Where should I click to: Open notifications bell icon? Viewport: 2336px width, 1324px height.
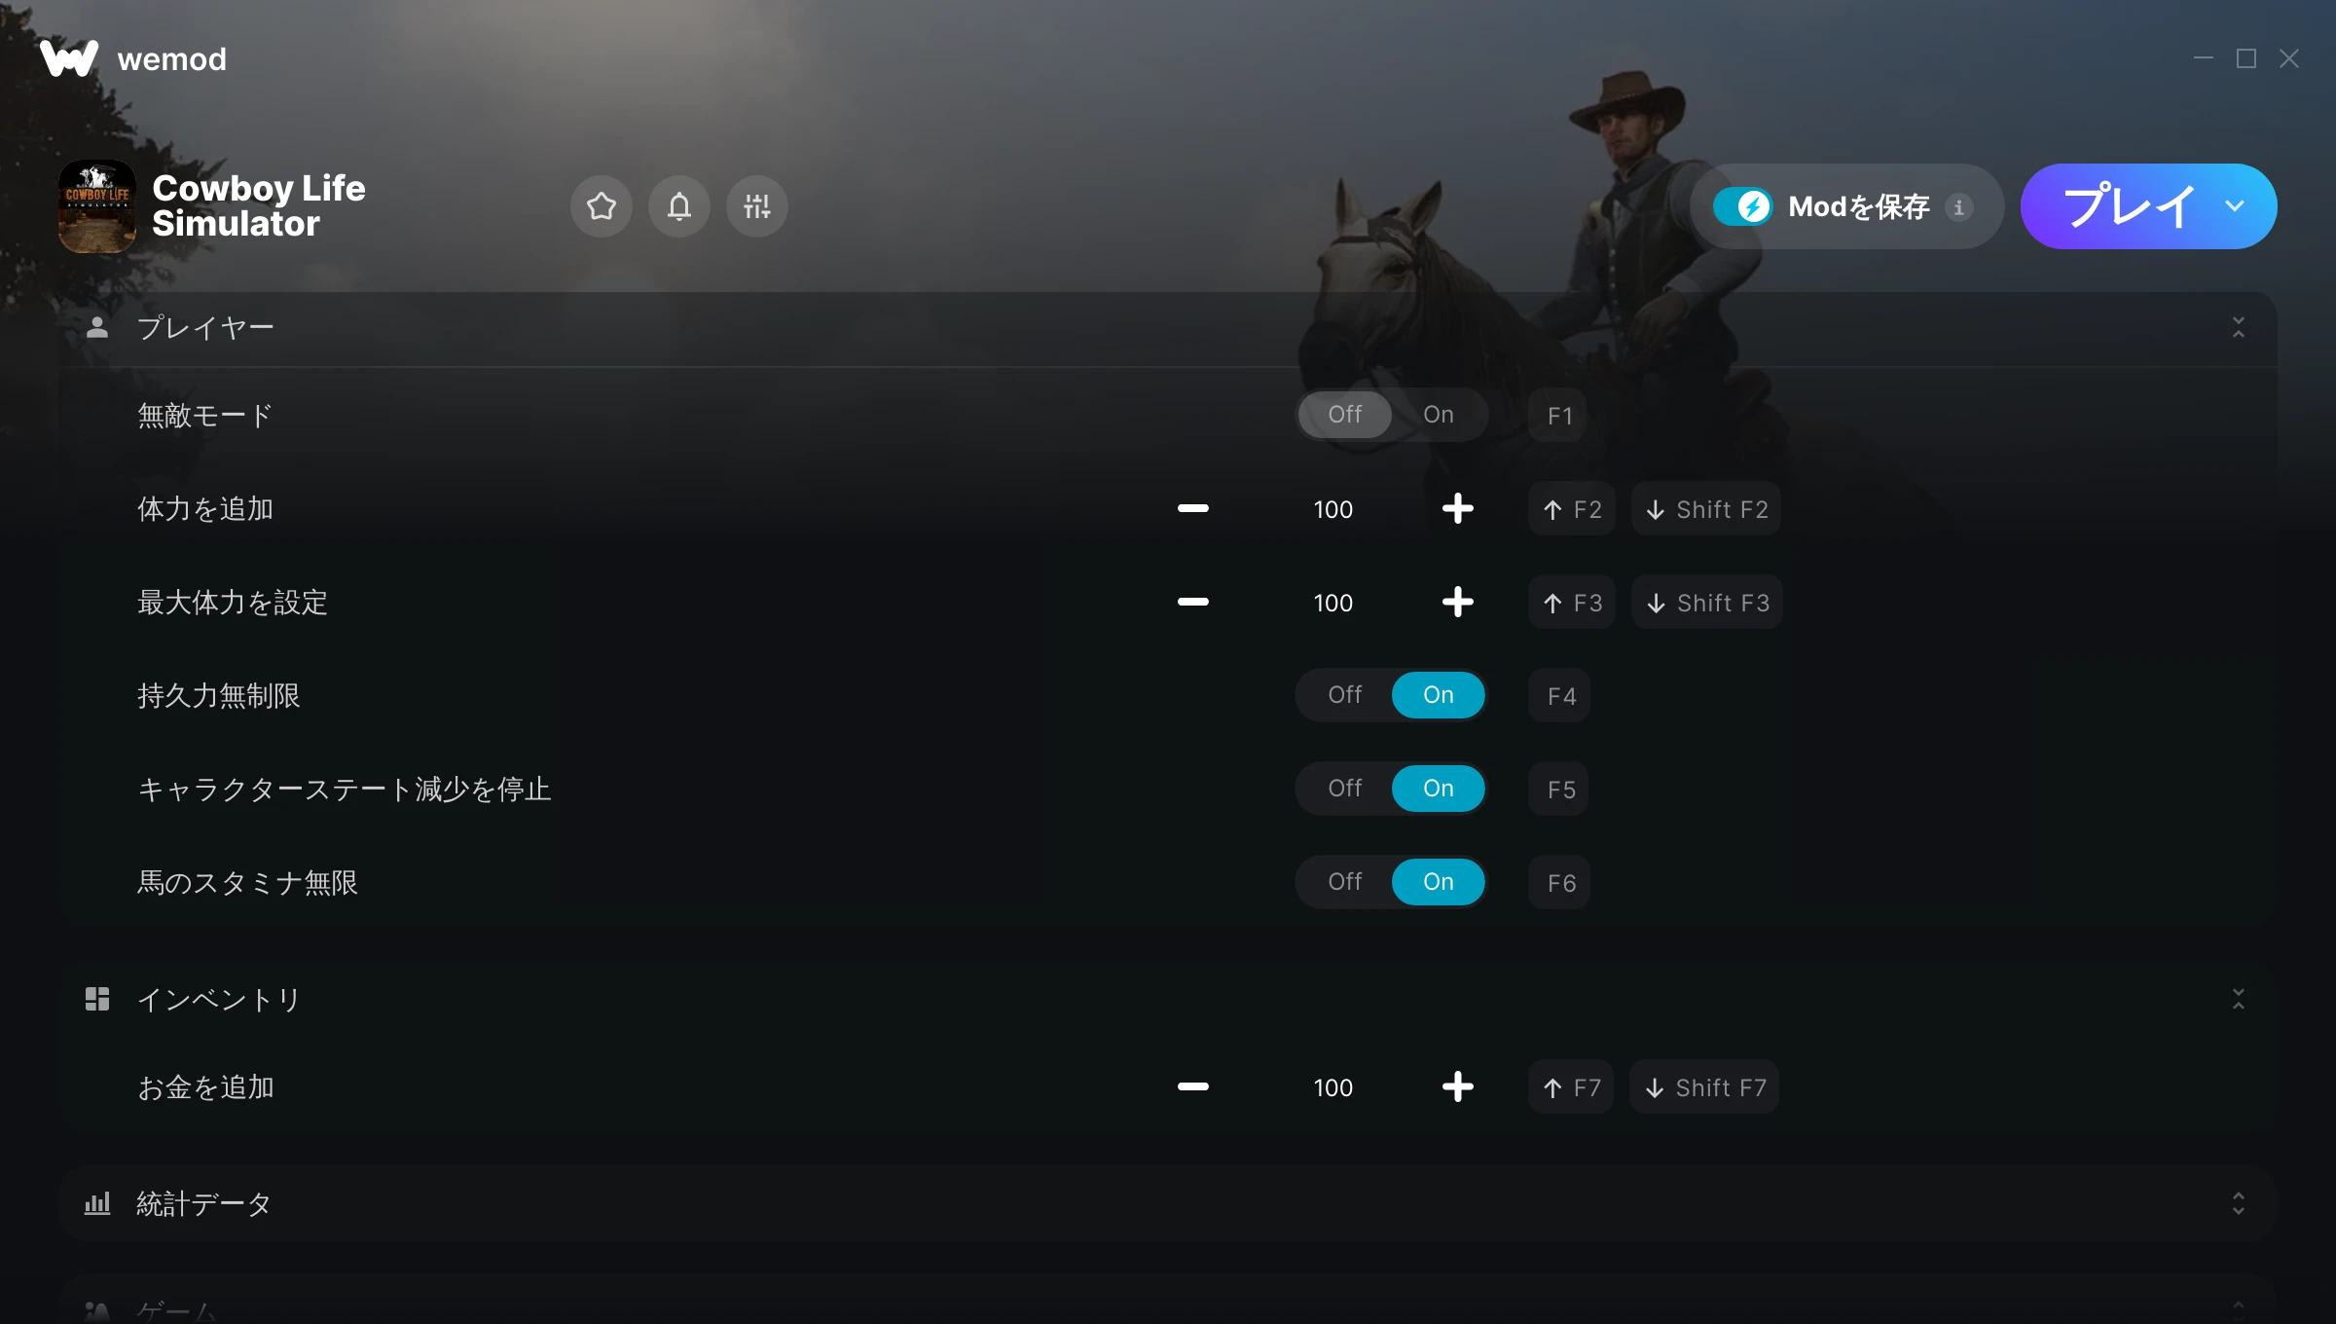[678, 206]
